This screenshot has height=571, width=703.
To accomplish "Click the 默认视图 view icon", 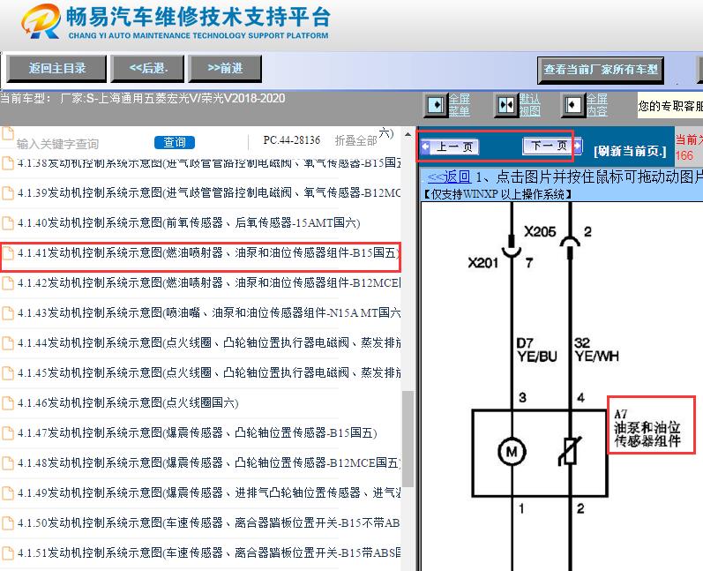I will [505, 105].
